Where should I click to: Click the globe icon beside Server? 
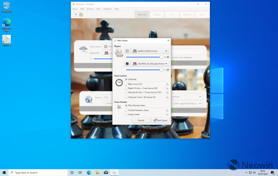coord(89,99)
